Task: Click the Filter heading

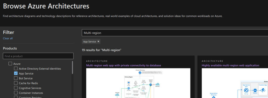Action: (x=9, y=32)
